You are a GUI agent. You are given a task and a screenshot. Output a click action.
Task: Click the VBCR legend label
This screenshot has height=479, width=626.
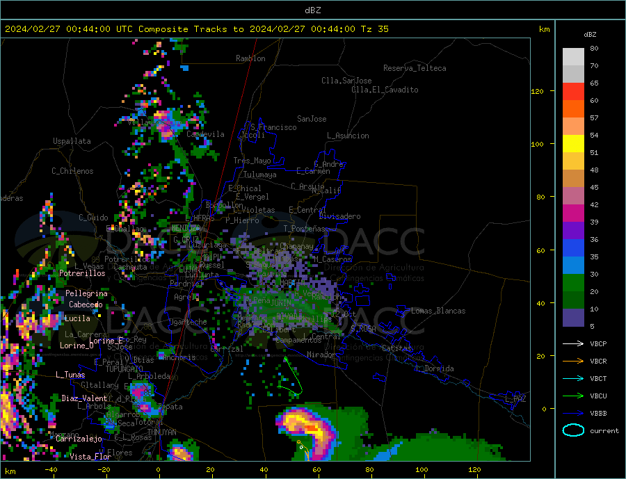598,362
